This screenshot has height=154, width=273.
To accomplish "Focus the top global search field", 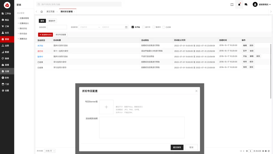I will pyautogui.click(x=79, y=4).
